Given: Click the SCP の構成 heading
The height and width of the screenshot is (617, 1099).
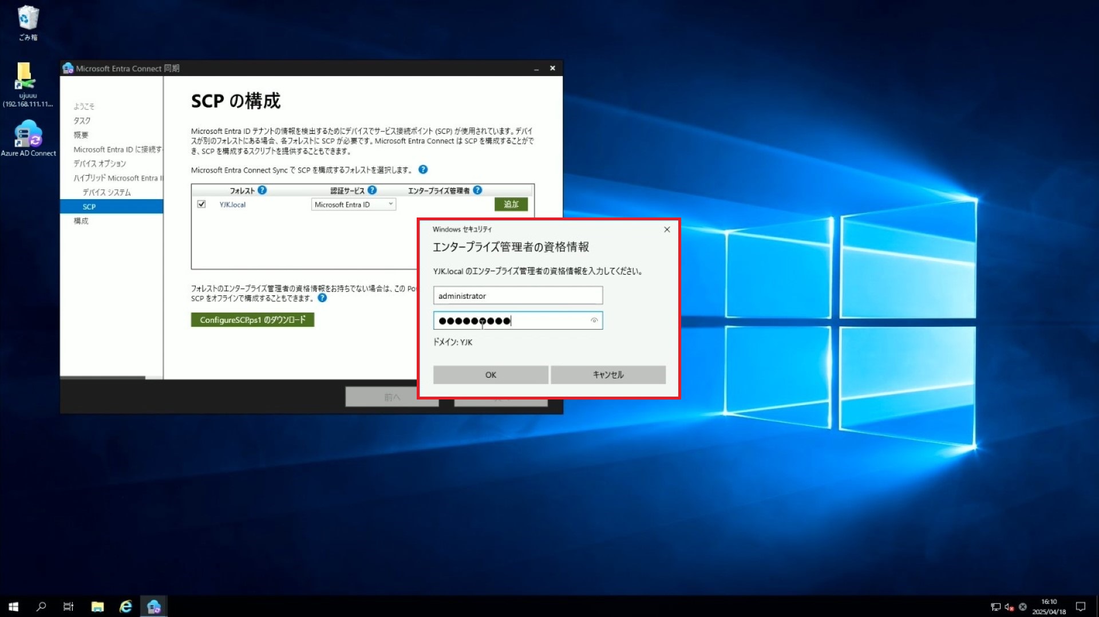Looking at the screenshot, I should click(236, 101).
